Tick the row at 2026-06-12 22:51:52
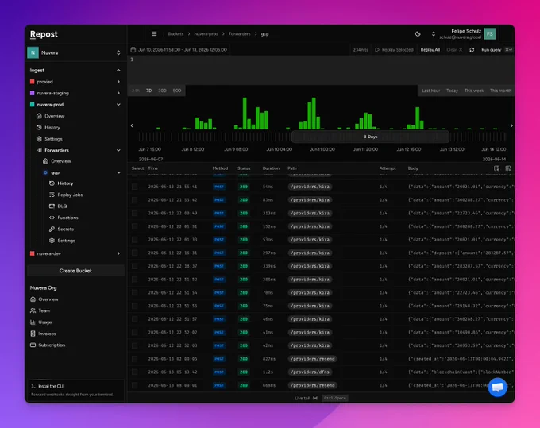540x428 pixels. 135,280
